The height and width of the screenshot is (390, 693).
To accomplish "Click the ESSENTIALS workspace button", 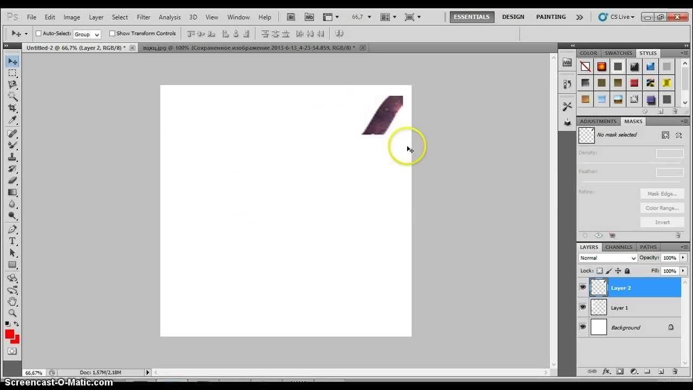I will (472, 17).
